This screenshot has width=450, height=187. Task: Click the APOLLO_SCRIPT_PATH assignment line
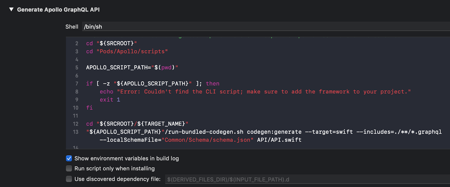click(132, 68)
